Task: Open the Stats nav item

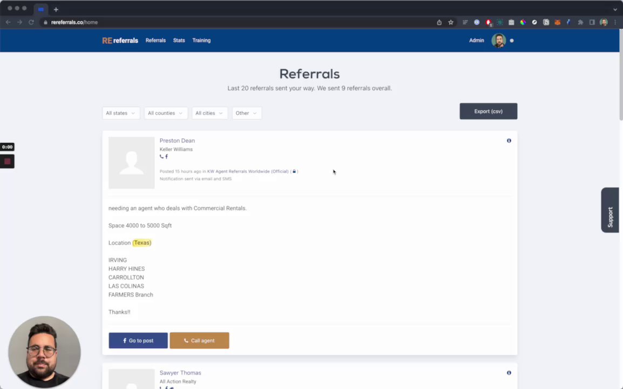Action: tap(179, 40)
